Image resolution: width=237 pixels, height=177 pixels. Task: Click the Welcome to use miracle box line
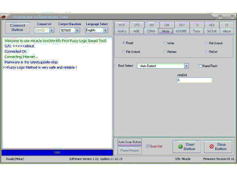tap(56, 41)
